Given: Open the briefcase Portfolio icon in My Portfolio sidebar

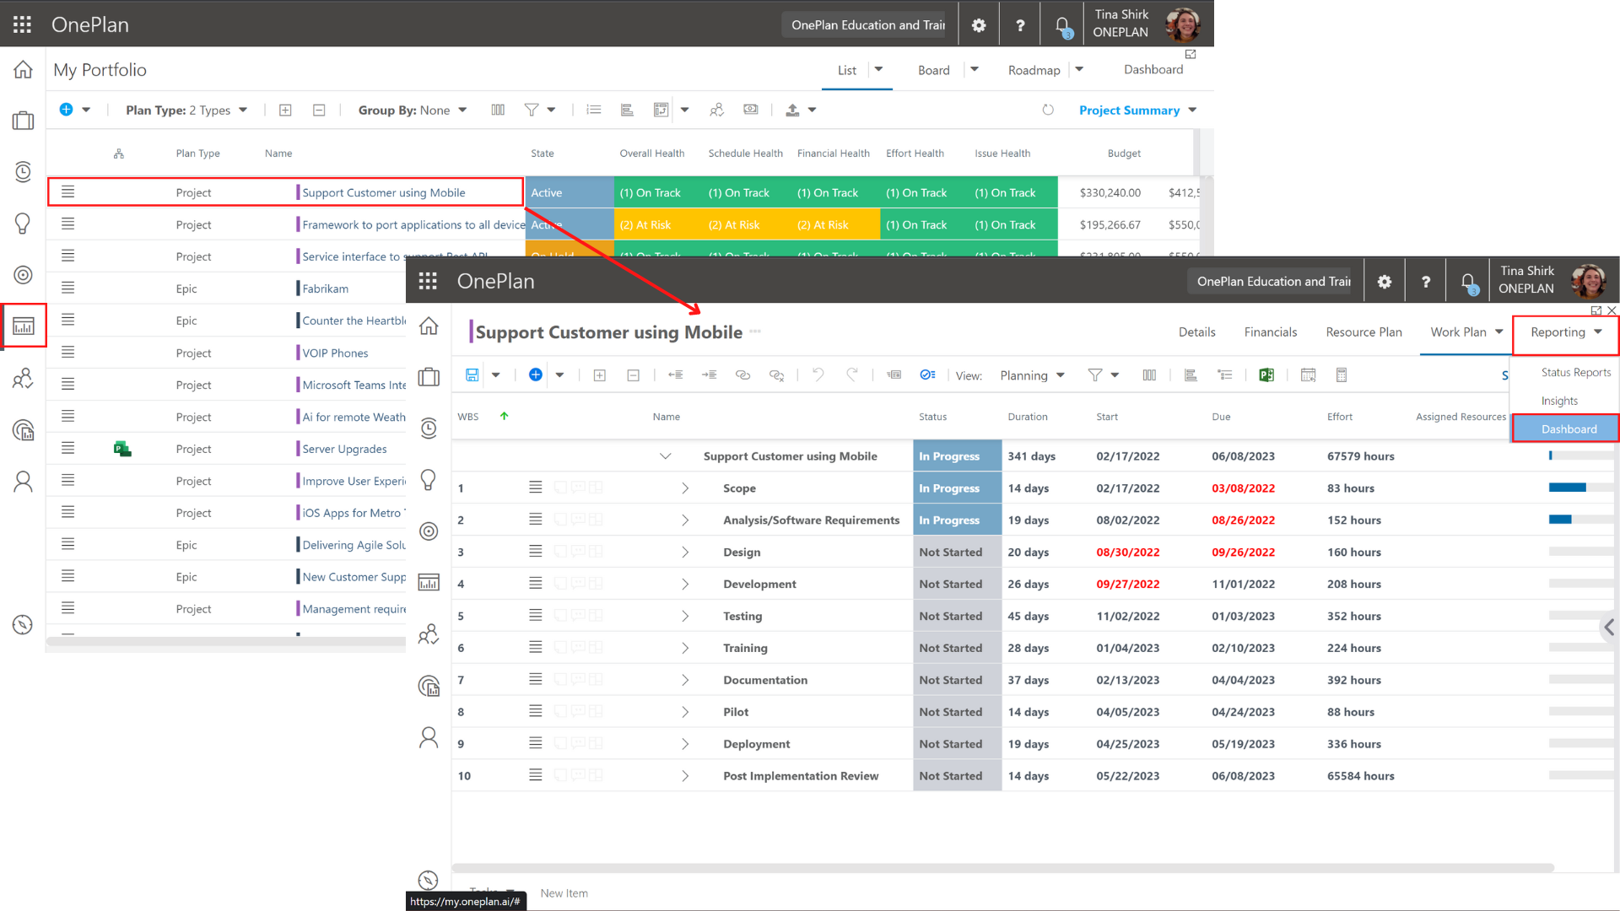Looking at the screenshot, I should [x=23, y=121].
